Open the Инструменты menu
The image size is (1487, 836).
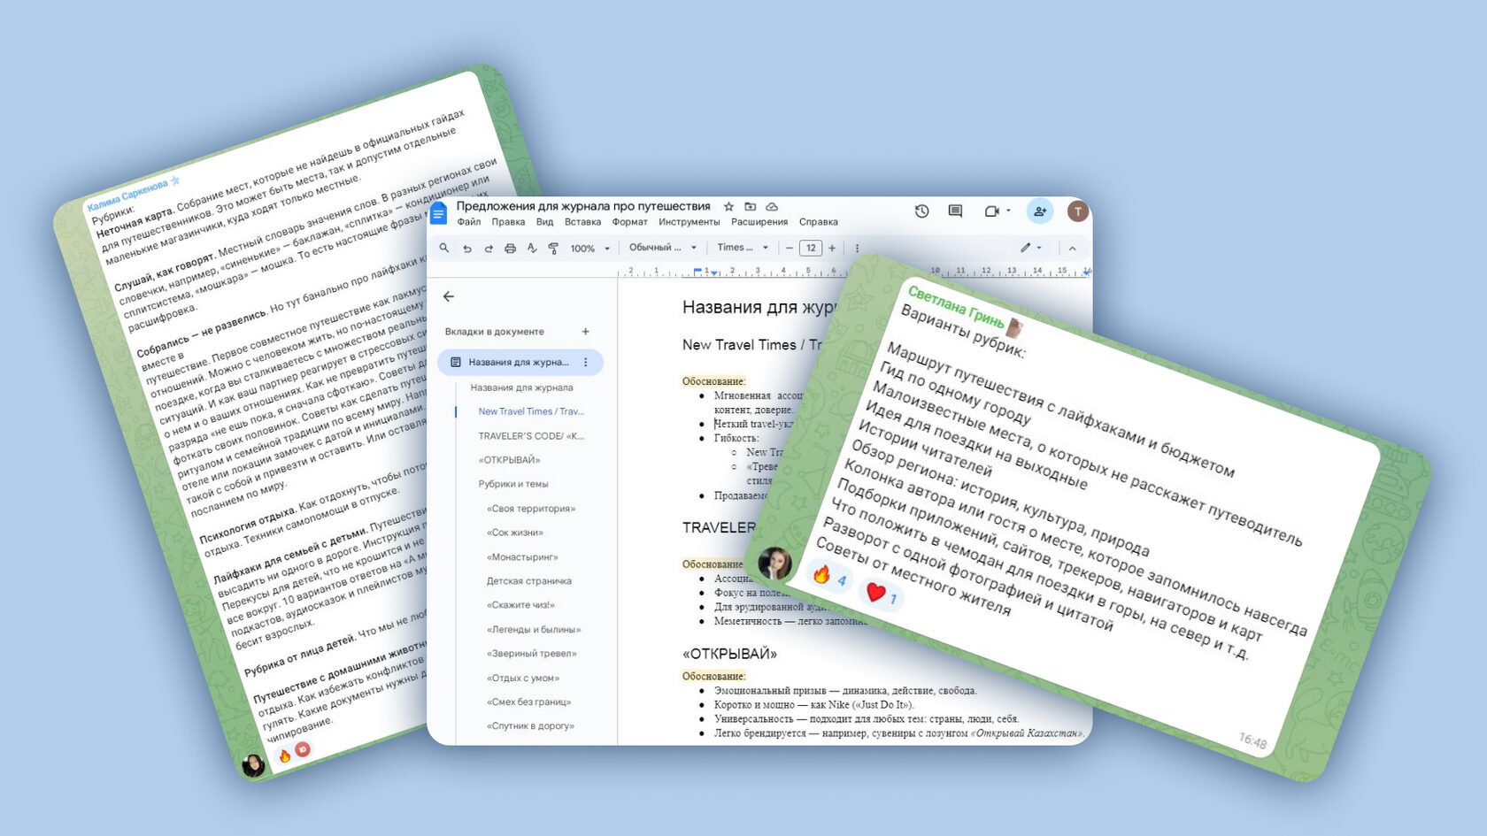click(x=690, y=222)
